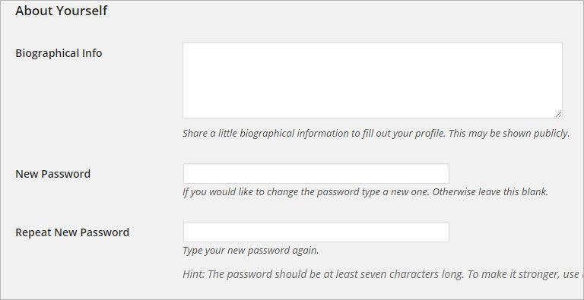Click the textarea resize grip corner
The width and height of the screenshot is (584, 300).
[x=558, y=115]
